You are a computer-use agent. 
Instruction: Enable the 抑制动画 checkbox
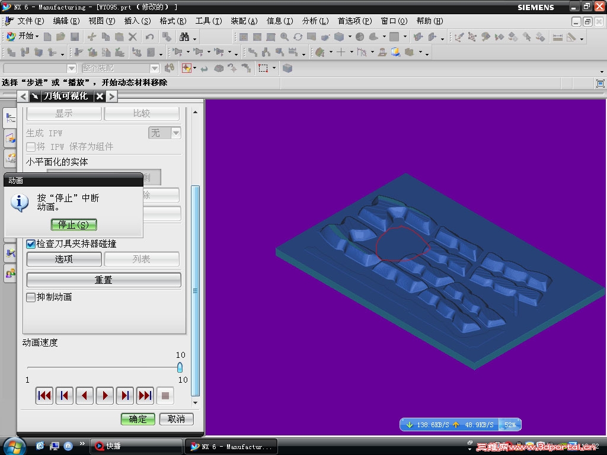tap(31, 297)
